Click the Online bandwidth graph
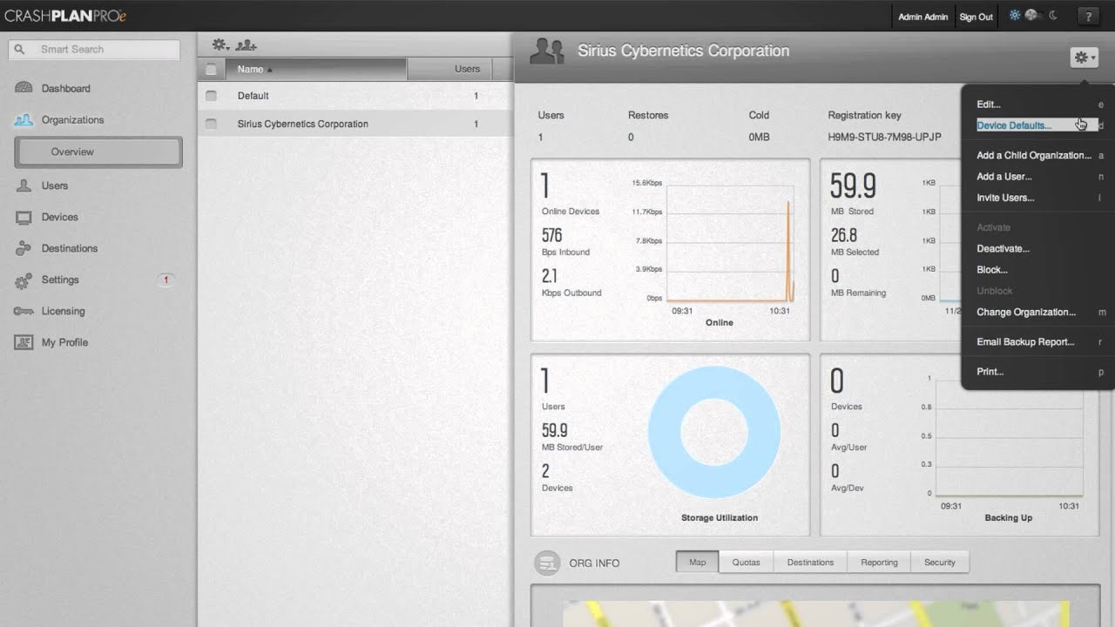This screenshot has width=1115, height=627. pyautogui.click(x=730, y=243)
